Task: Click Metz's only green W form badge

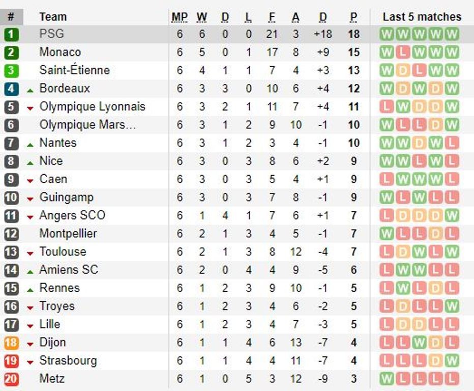Action: pos(387,379)
